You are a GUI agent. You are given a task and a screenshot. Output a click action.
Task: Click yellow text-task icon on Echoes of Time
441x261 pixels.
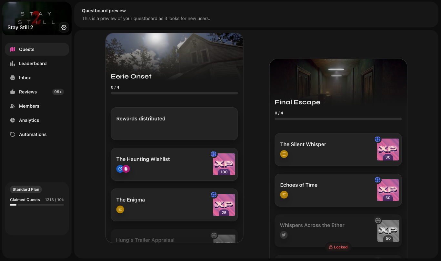point(284,195)
